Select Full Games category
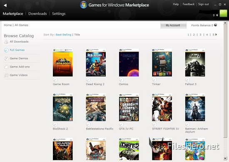229x162 pixels. pos(17,50)
